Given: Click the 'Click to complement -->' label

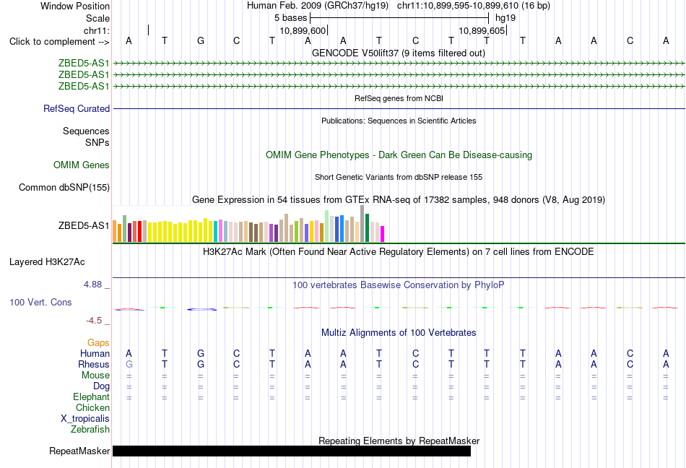Looking at the screenshot, I should [59, 42].
